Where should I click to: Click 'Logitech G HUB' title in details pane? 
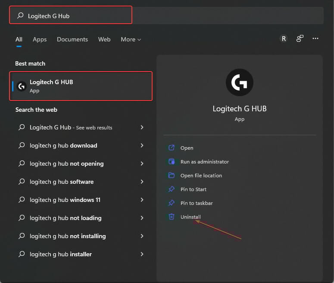tap(240, 109)
